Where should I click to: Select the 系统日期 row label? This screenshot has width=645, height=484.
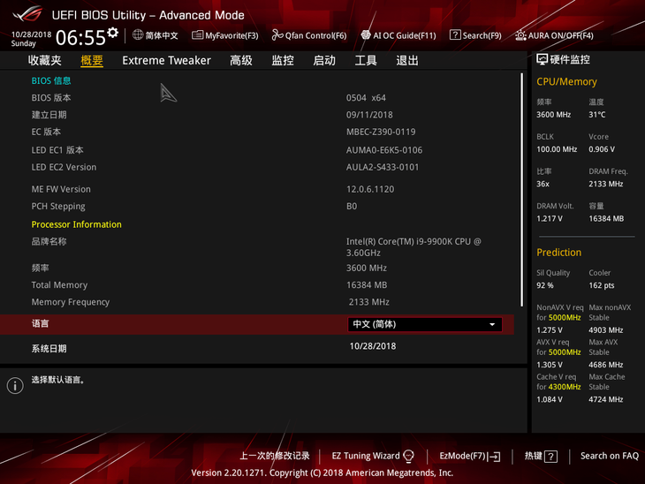[49, 349]
